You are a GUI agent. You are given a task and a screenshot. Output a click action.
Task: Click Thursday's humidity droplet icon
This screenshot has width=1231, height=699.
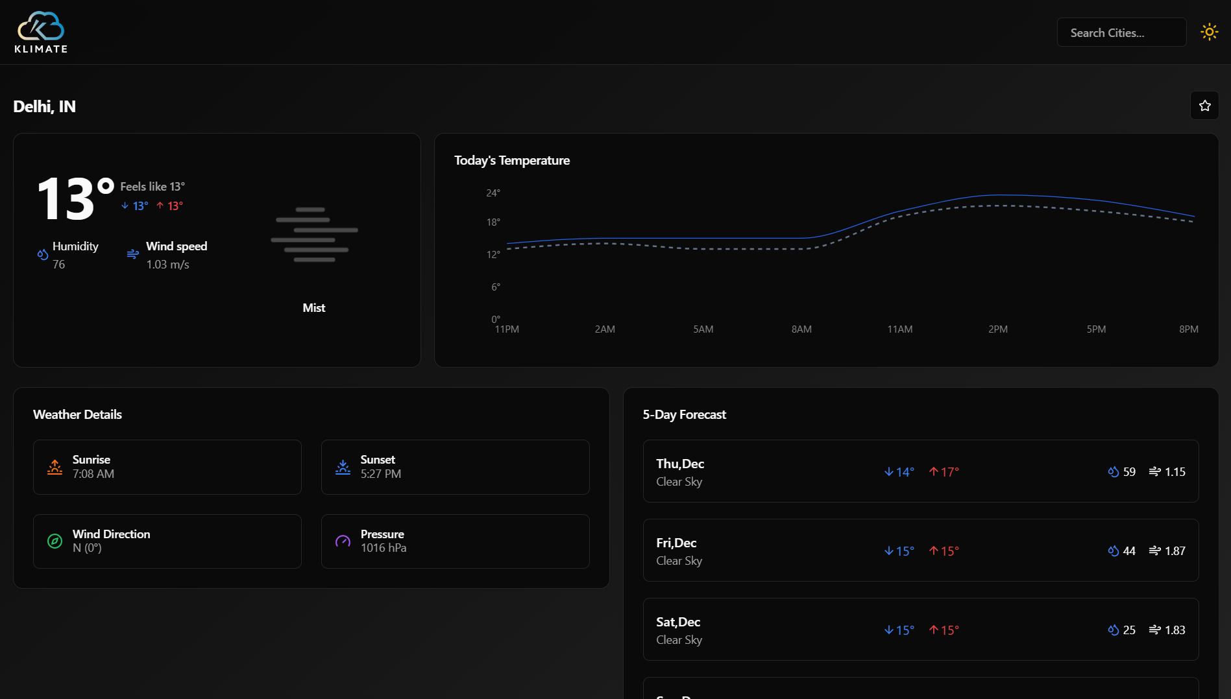pos(1113,472)
